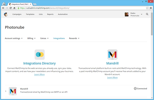
Task: Go back with browser back arrow
Action: click(x=3, y=8)
